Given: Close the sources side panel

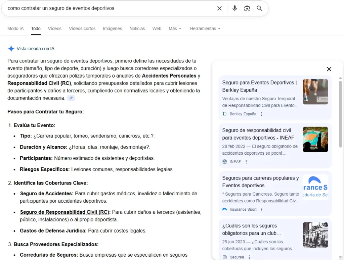Looking at the screenshot, I should 329,69.
